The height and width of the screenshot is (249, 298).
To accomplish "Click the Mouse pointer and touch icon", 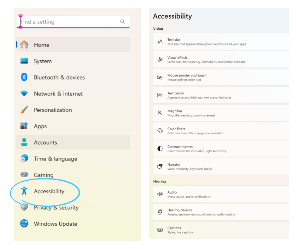I will [160, 77].
